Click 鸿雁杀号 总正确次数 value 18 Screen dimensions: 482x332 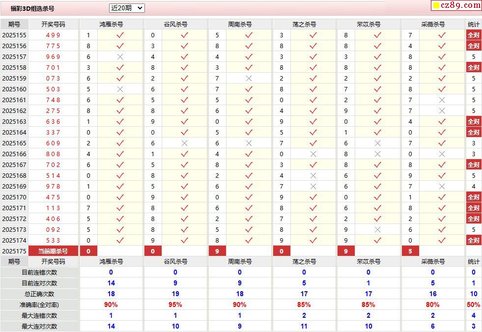(x=111, y=294)
